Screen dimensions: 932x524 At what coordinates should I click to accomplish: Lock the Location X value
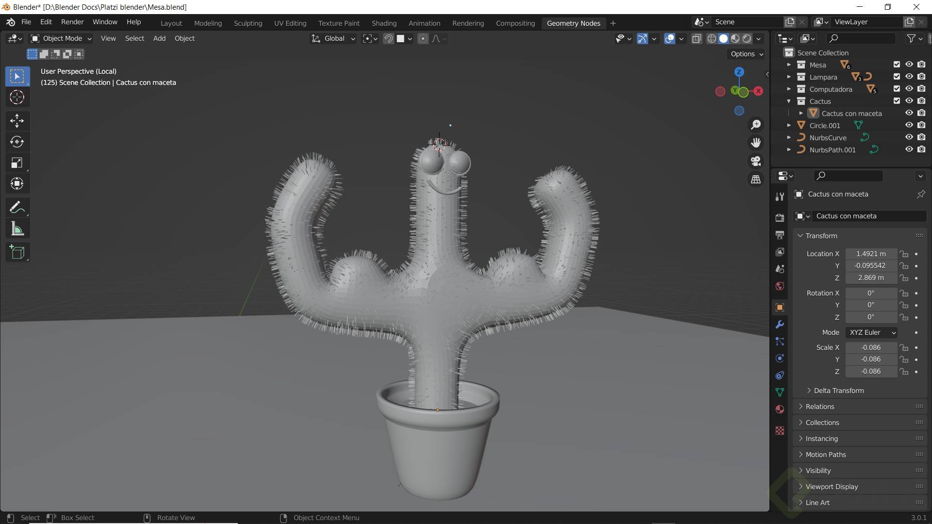(x=903, y=254)
